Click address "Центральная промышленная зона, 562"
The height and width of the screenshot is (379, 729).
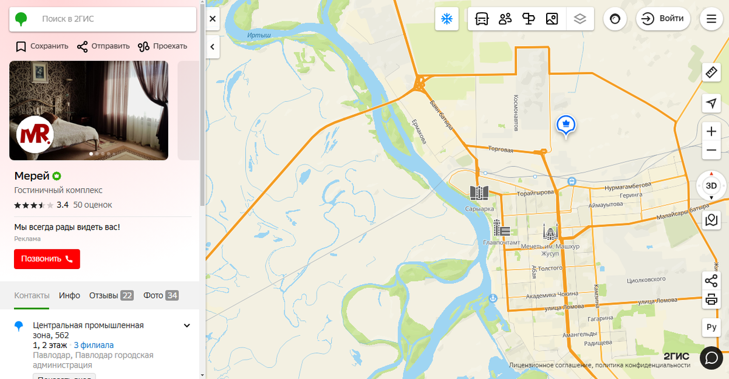click(88, 330)
